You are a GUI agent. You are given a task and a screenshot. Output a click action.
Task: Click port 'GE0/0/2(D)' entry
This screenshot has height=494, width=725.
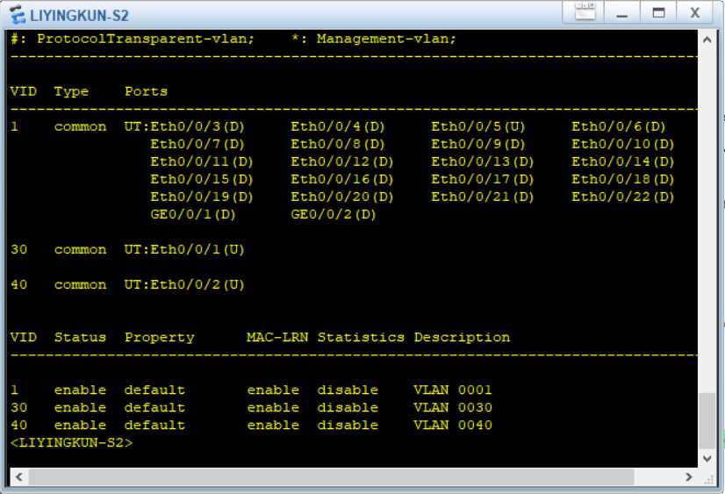[x=334, y=214]
